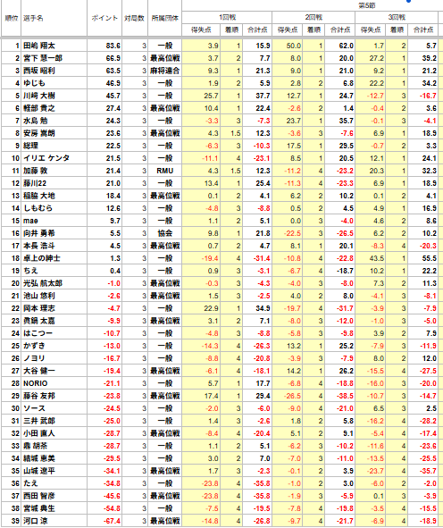Select player name 山城 遼平

tap(39, 471)
